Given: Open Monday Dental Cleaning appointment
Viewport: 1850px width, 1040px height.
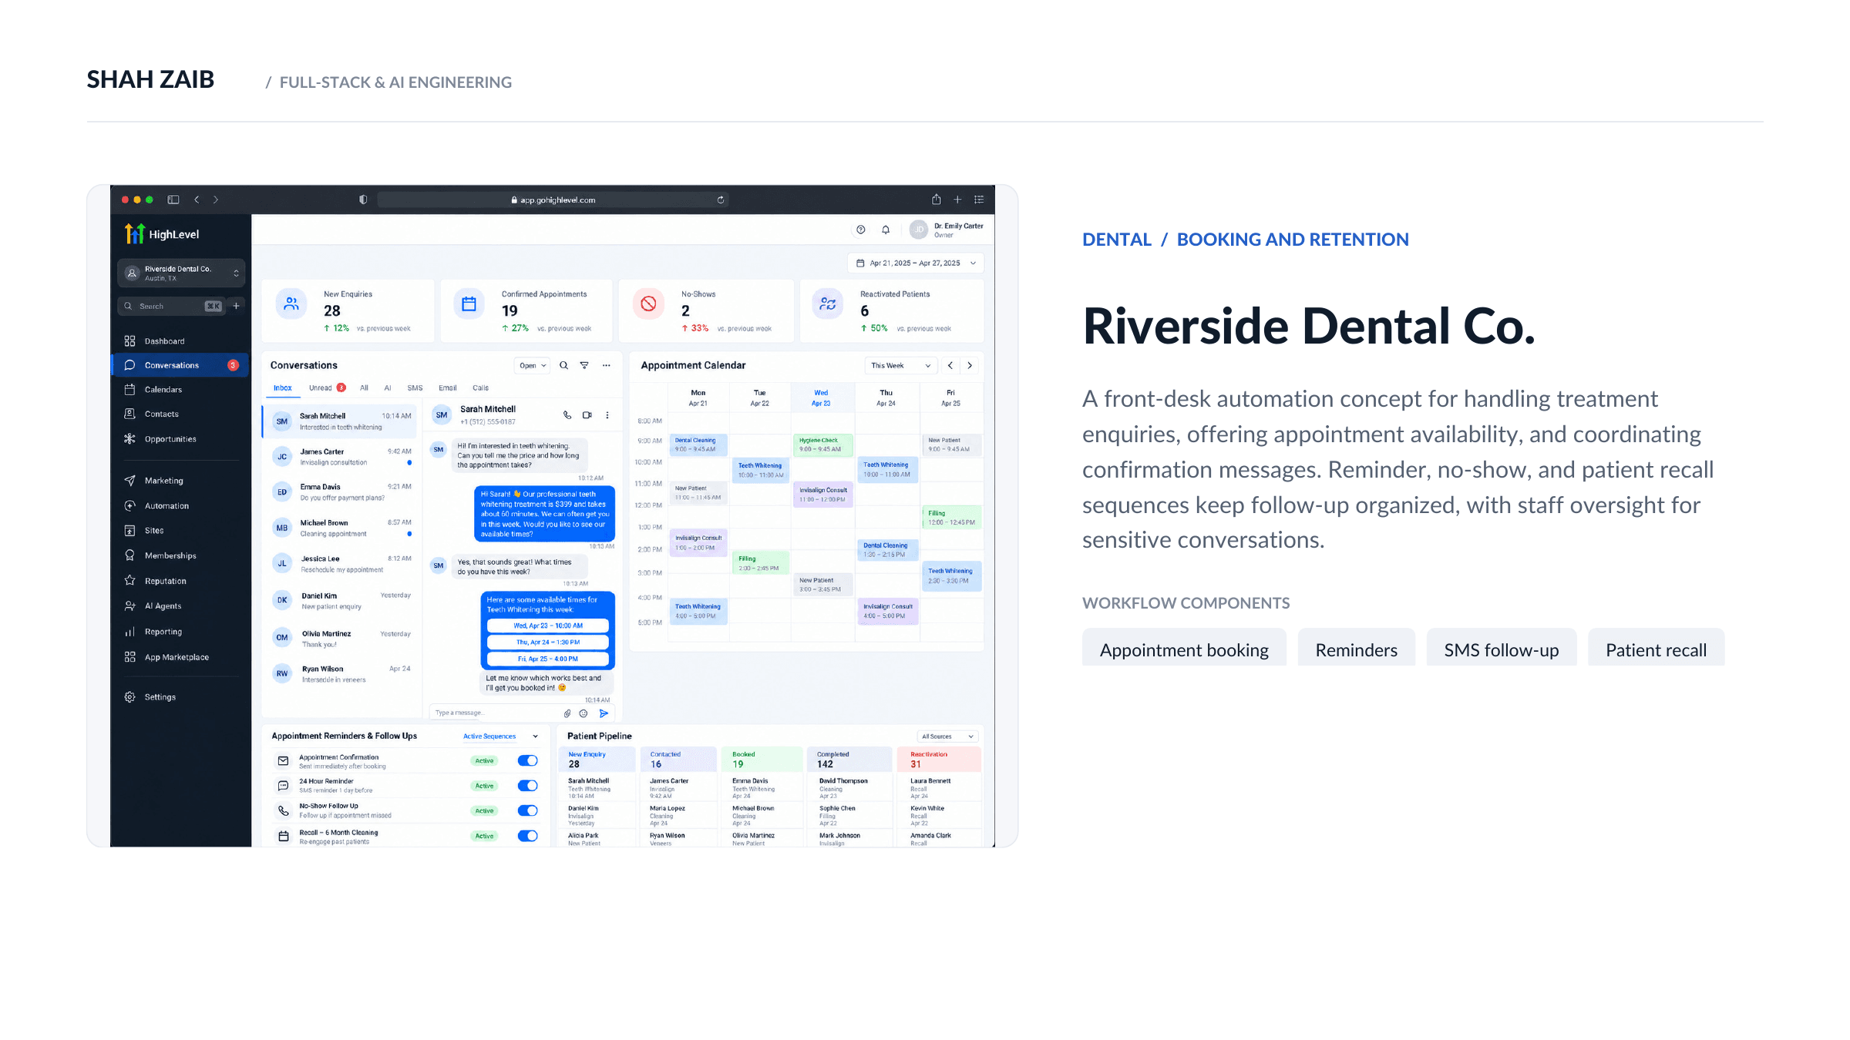Looking at the screenshot, I should click(x=698, y=445).
